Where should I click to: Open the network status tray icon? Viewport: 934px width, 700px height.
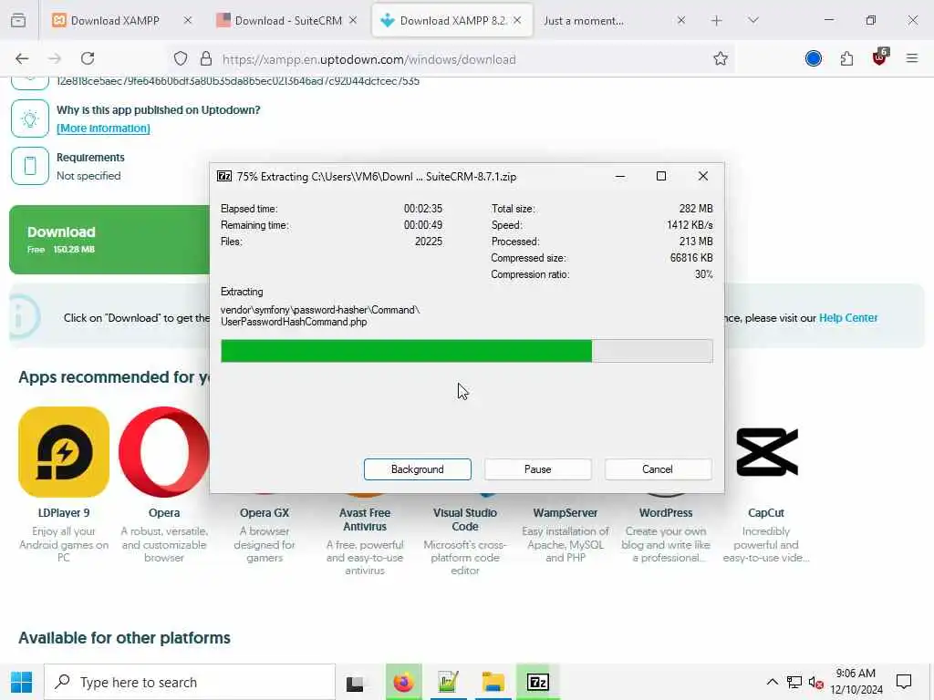(794, 682)
